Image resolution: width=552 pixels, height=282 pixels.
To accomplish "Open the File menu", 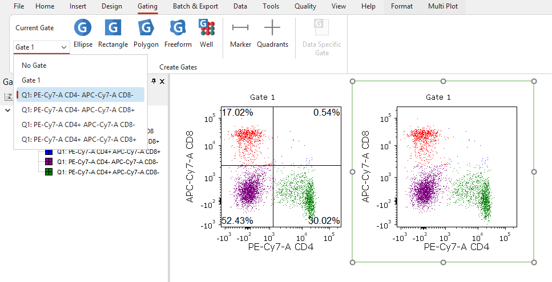I will click(19, 6).
